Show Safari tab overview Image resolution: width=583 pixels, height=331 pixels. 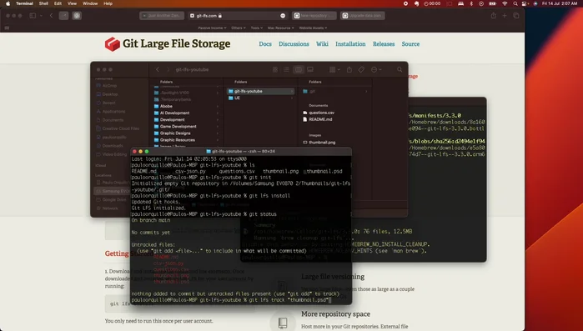pos(516,16)
